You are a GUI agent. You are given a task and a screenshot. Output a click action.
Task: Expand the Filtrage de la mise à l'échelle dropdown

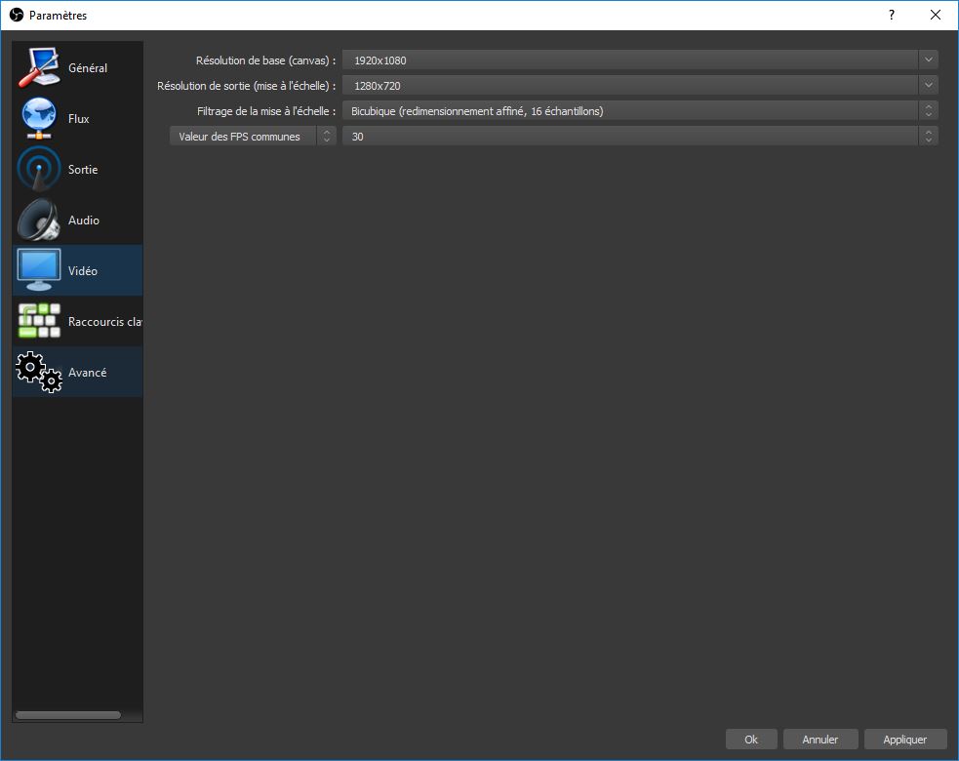click(928, 110)
